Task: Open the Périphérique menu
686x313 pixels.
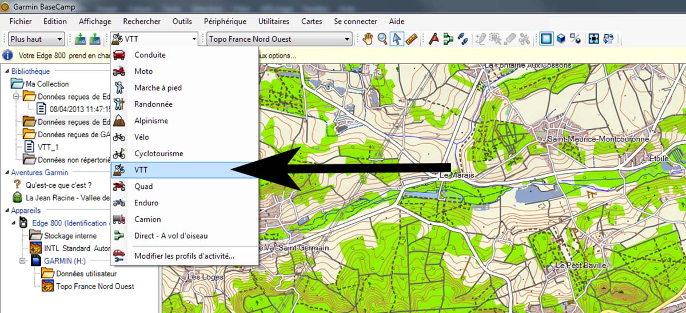Action: pos(225,21)
